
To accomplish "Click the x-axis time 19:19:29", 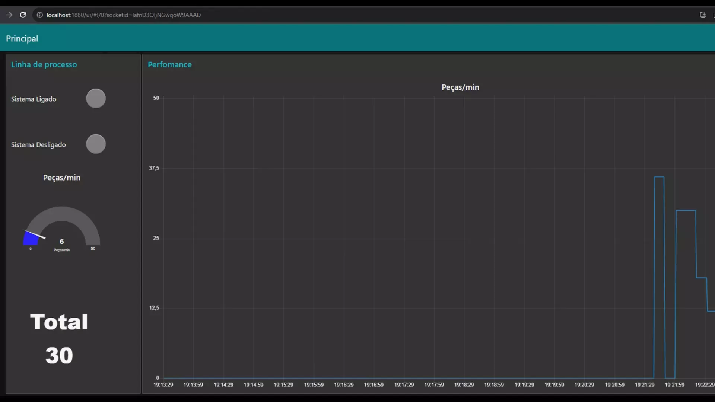I will [x=524, y=385].
